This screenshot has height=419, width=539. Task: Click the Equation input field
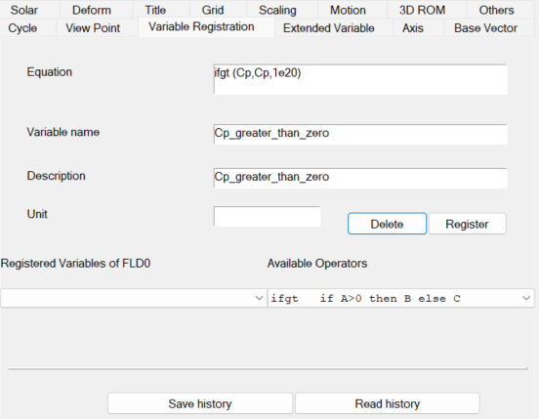click(x=360, y=79)
